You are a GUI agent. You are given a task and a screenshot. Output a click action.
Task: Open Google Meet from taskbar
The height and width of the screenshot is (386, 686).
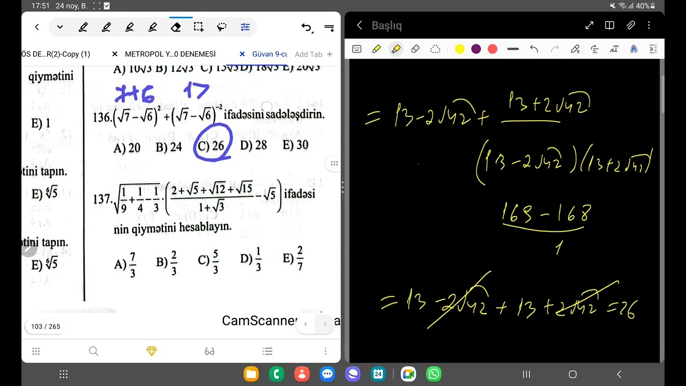(408, 374)
